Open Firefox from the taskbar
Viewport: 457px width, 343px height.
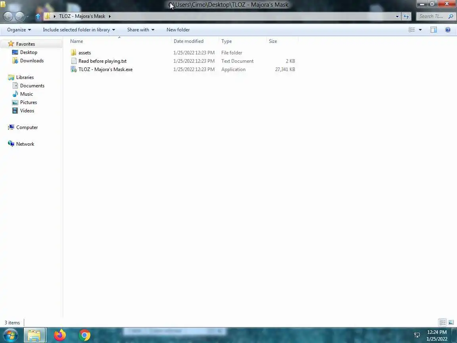point(60,335)
